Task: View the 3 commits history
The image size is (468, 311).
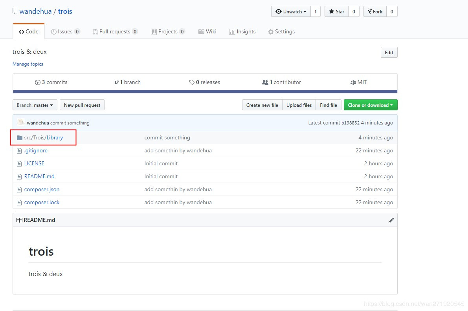Action: [51, 82]
